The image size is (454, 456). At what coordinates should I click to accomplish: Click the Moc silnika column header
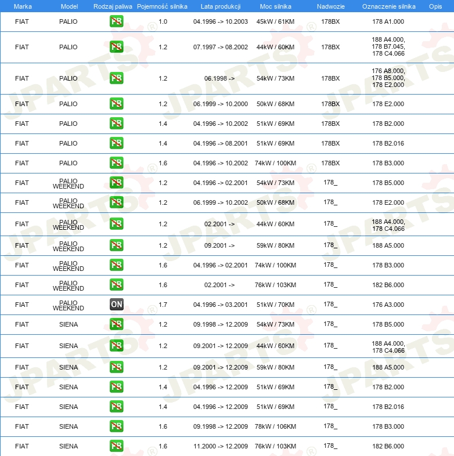coord(276,6)
